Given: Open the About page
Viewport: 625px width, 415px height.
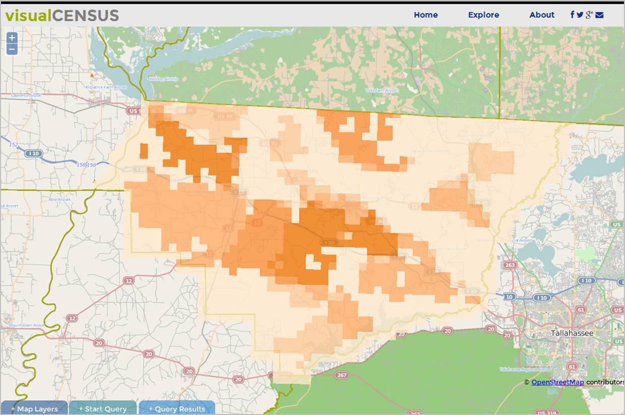Looking at the screenshot, I should click(542, 15).
